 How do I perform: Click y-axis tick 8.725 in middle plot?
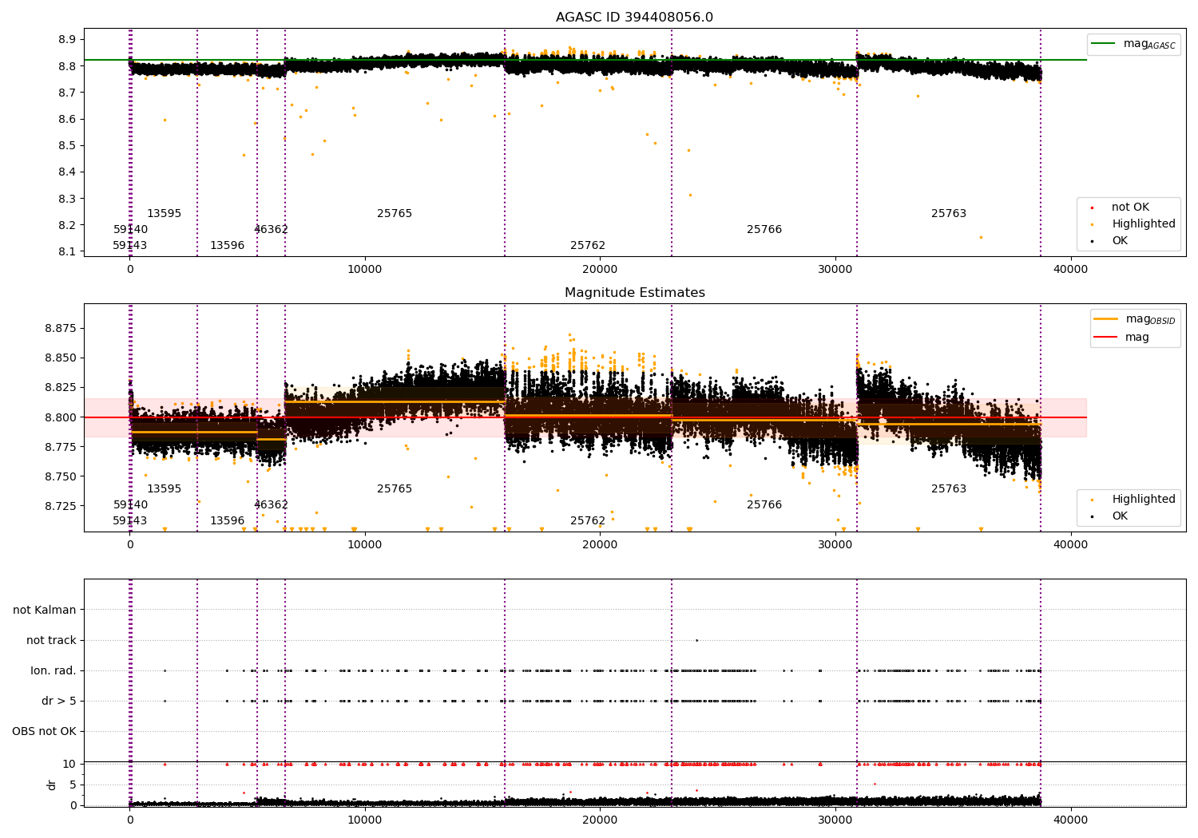pos(61,506)
